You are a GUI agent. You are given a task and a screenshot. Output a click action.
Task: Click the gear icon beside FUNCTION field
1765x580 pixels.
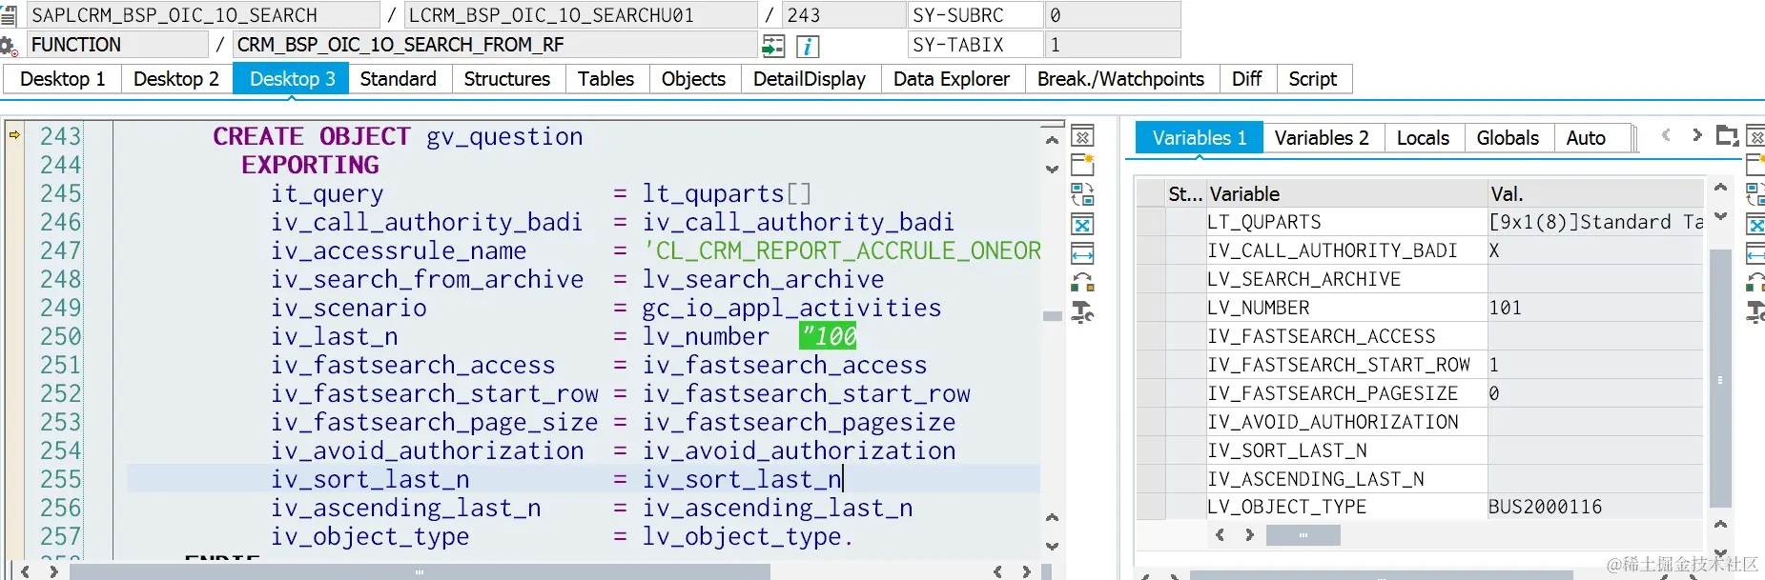pos(9,46)
